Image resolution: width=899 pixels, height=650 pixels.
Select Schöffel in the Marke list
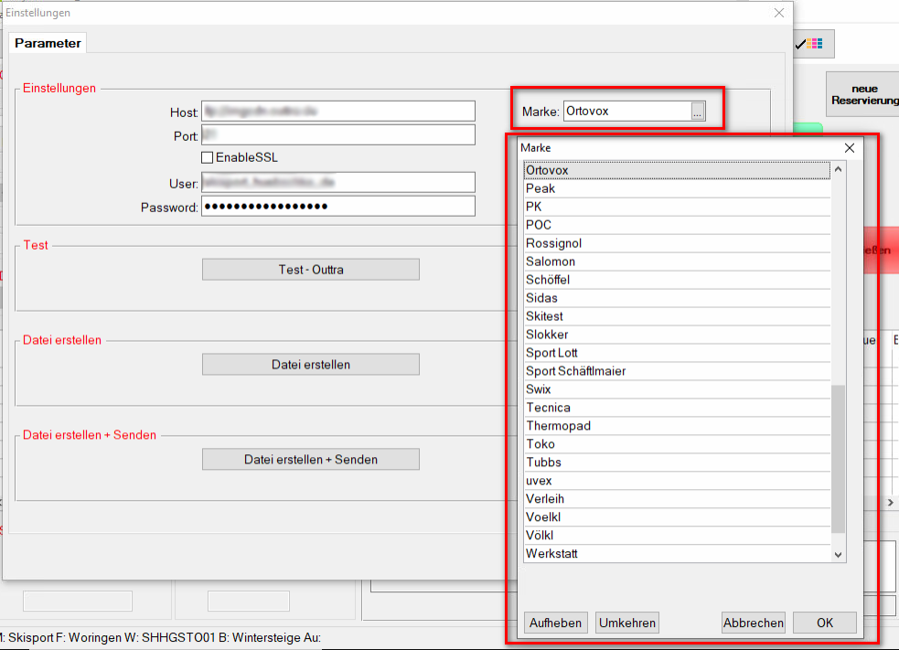tap(677, 281)
